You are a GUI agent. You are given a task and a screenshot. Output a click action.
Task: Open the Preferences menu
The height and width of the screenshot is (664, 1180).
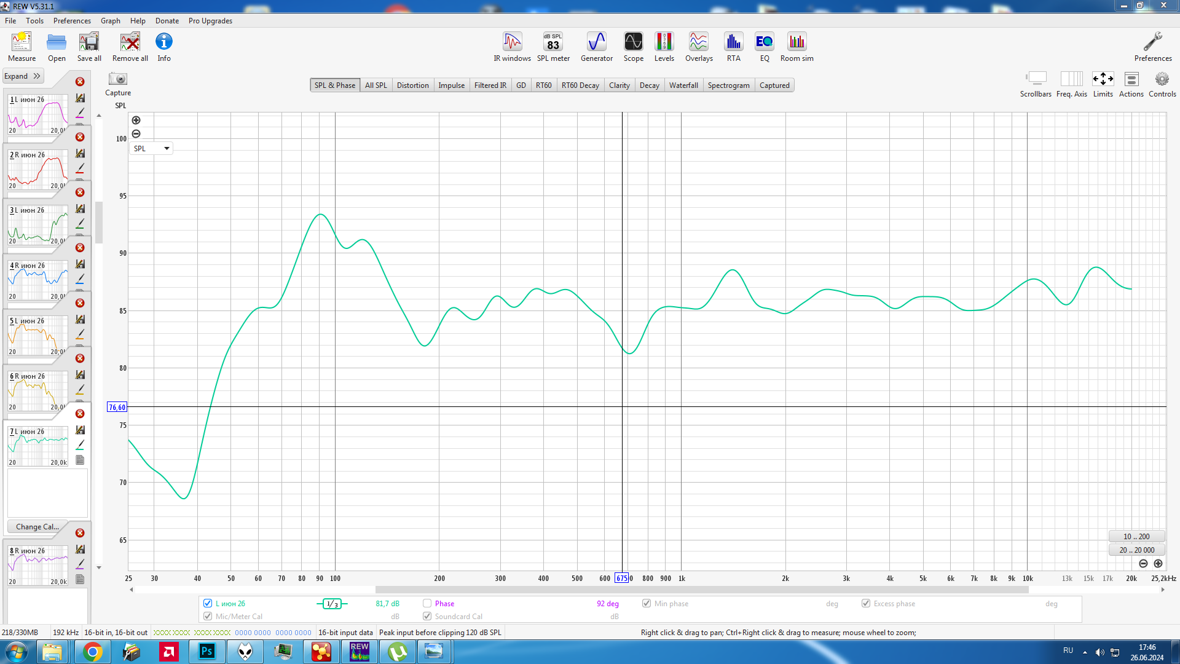[x=72, y=20]
